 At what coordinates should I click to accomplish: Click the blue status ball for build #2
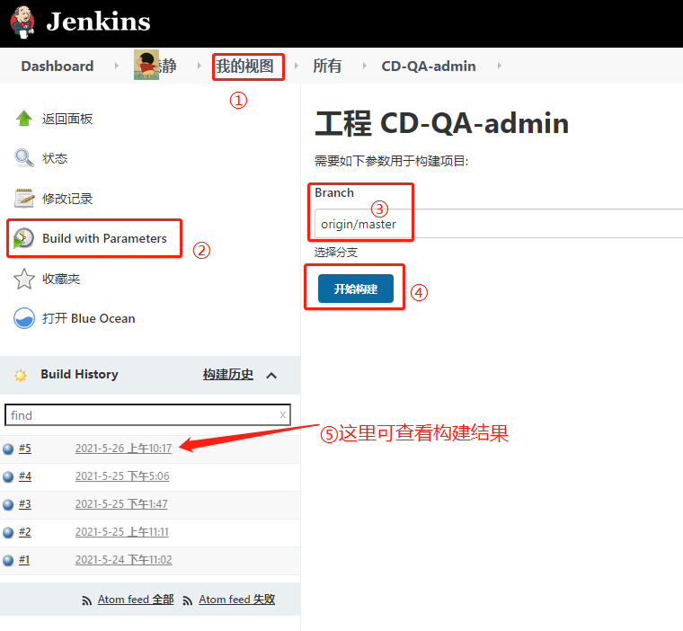pos(8,532)
